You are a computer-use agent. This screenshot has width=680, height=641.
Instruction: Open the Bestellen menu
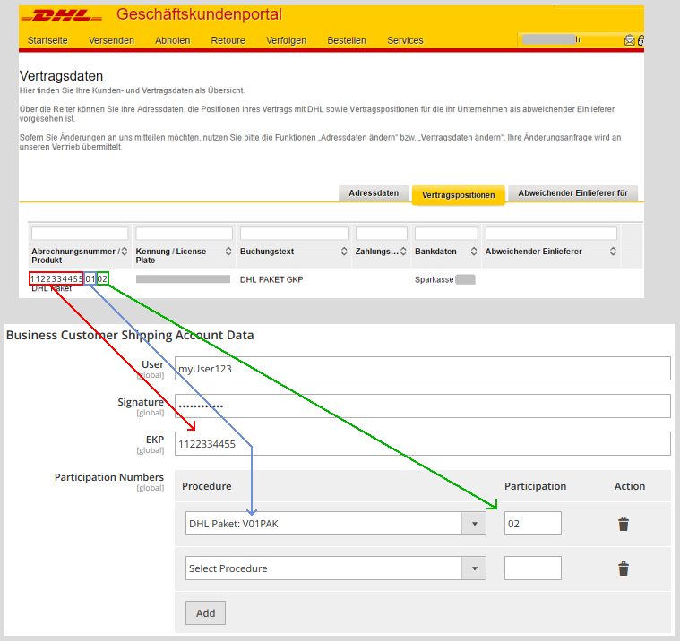347,40
